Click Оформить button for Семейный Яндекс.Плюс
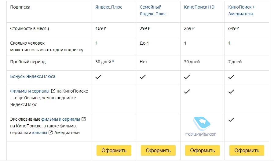The height and width of the screenshot is (161, 274). (158, 150)
